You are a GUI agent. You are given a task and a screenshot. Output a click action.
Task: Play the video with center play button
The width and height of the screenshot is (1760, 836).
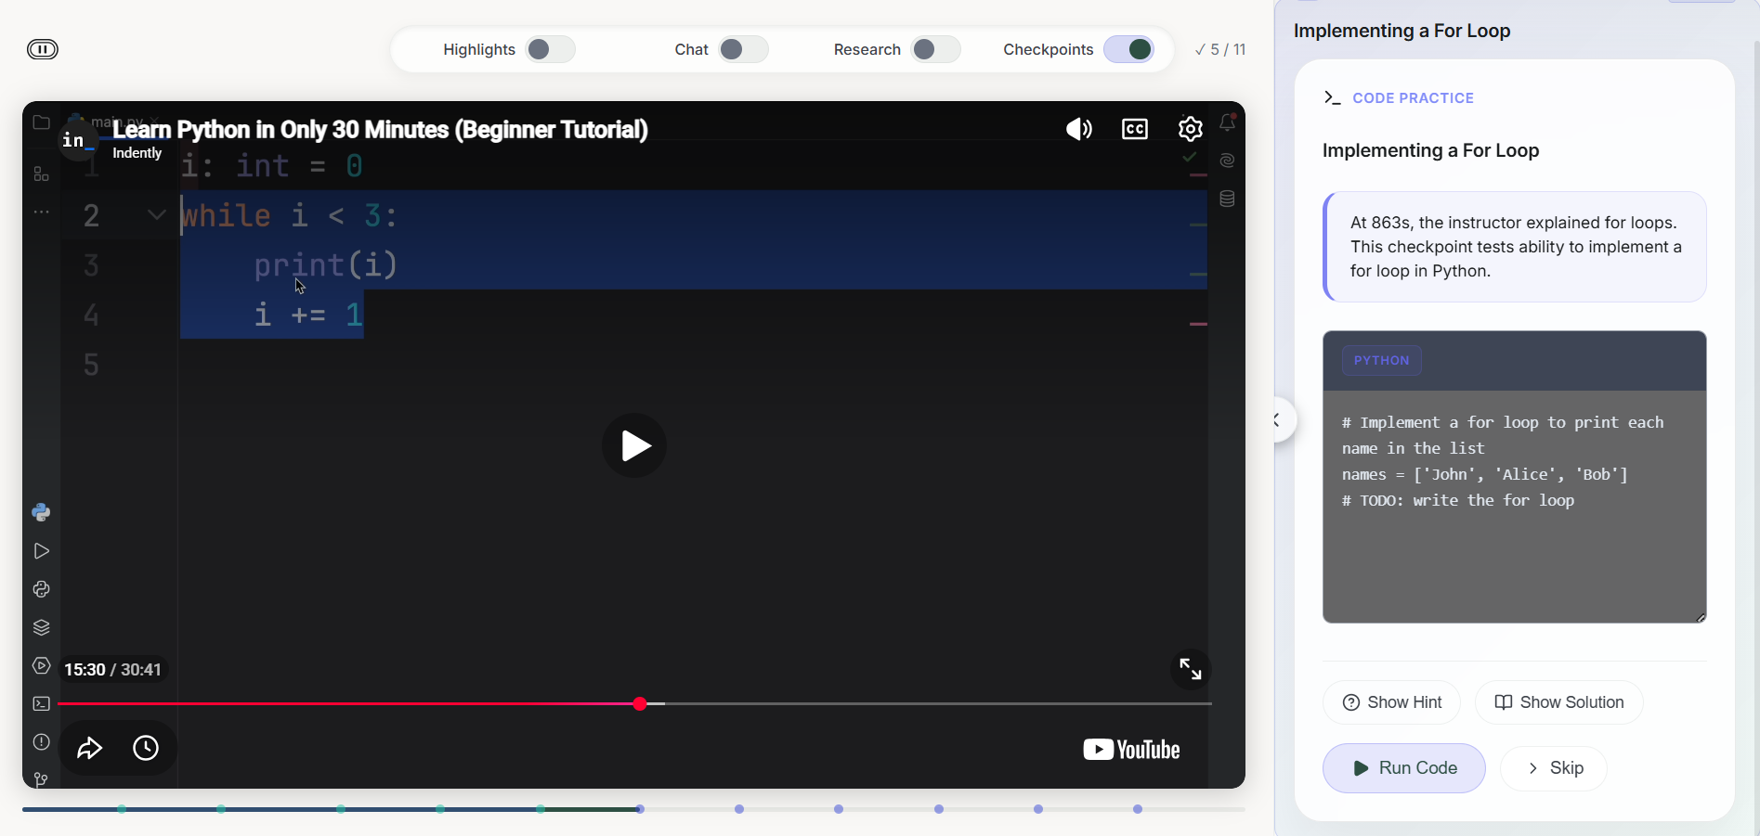pyautogui.click(x=634, y=445)
